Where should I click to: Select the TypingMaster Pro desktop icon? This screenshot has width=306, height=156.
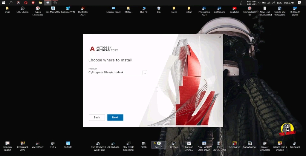(x=250, y=11)
